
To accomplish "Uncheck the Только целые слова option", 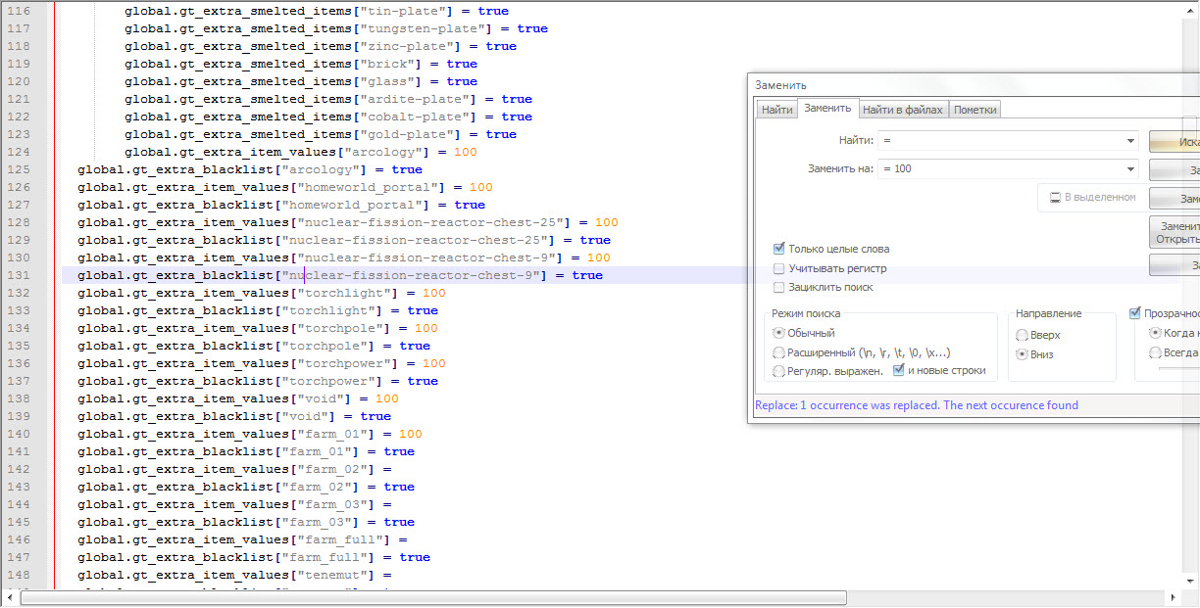I will point(779,249).
